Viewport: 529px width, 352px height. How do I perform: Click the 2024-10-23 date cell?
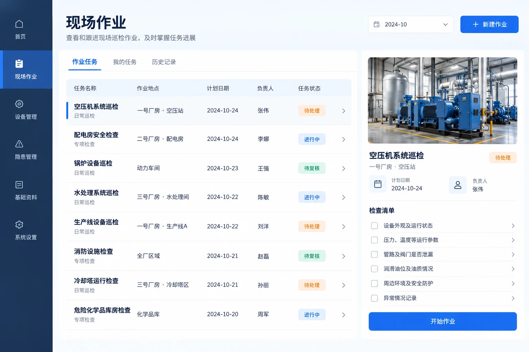(x=222, y=168)
